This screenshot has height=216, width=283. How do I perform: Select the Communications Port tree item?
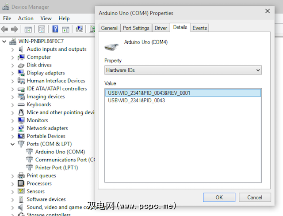pos(65,160)
